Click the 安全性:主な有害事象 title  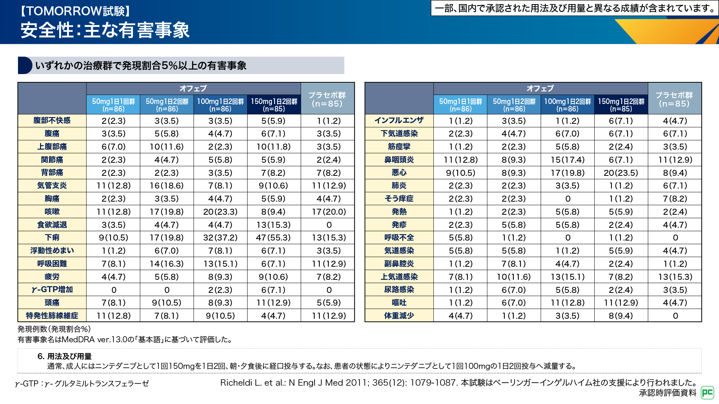click(x=105, y=30)
